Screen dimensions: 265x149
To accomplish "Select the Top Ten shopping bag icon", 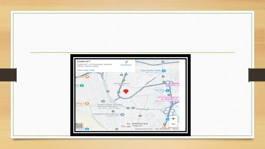I will [167, 91].
